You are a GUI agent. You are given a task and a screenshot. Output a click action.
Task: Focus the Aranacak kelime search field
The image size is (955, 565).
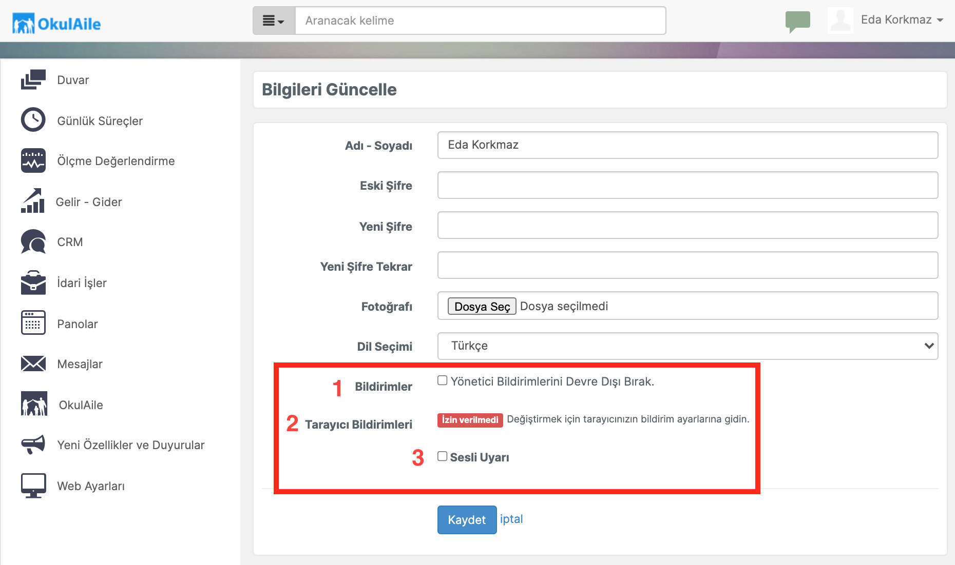pos(481,21)
